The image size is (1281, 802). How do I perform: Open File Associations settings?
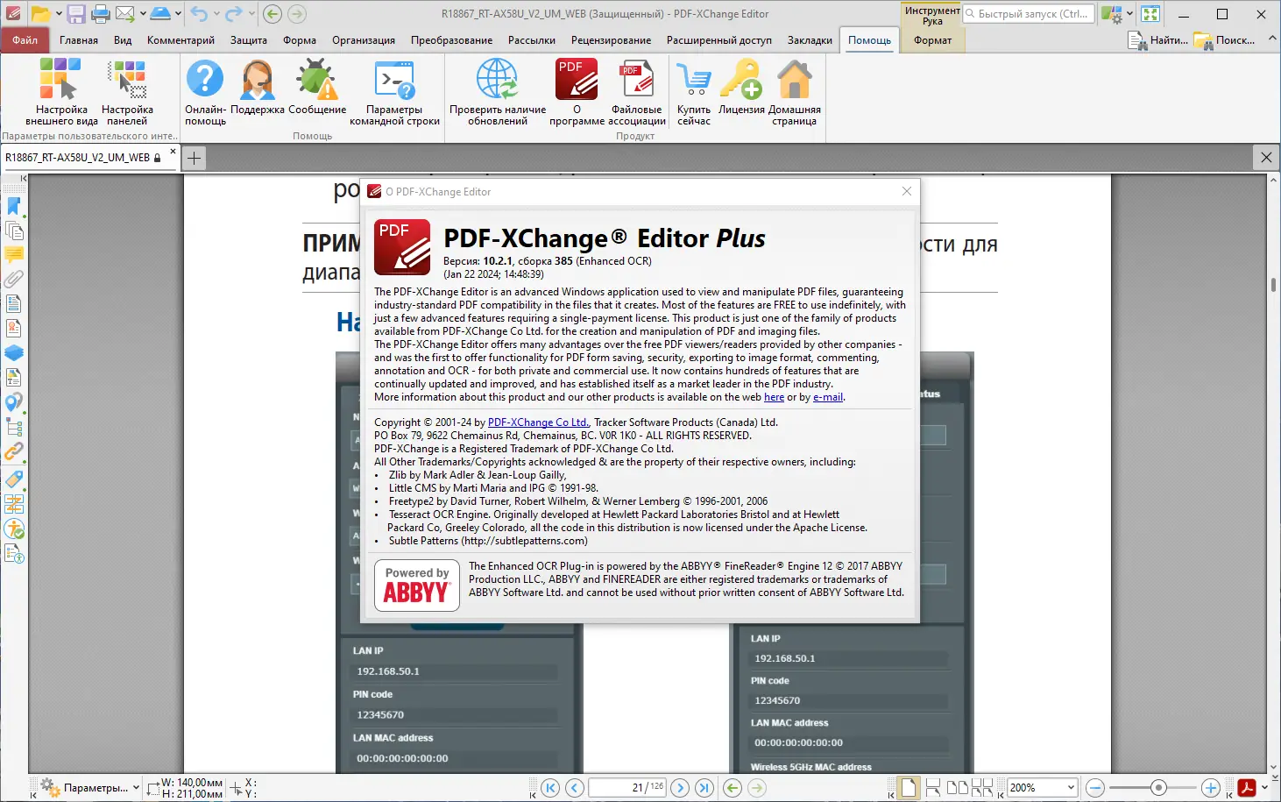pos(637,92)
